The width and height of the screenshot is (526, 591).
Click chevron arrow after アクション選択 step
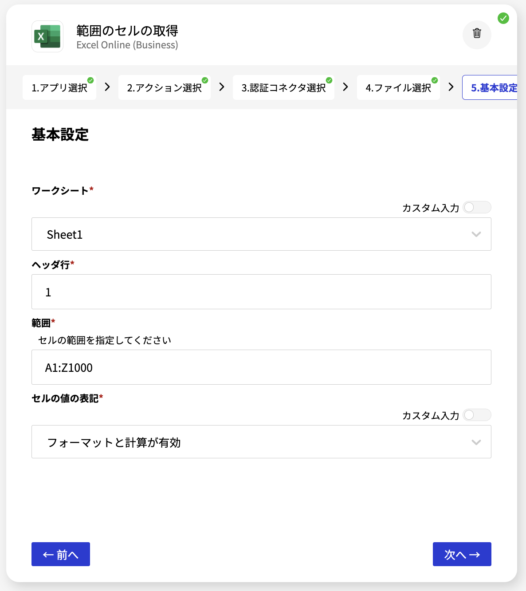click(x=222, y=87)
